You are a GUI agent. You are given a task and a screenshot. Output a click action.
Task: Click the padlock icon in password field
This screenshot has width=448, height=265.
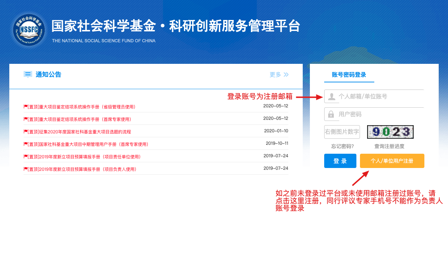(331, 114)
